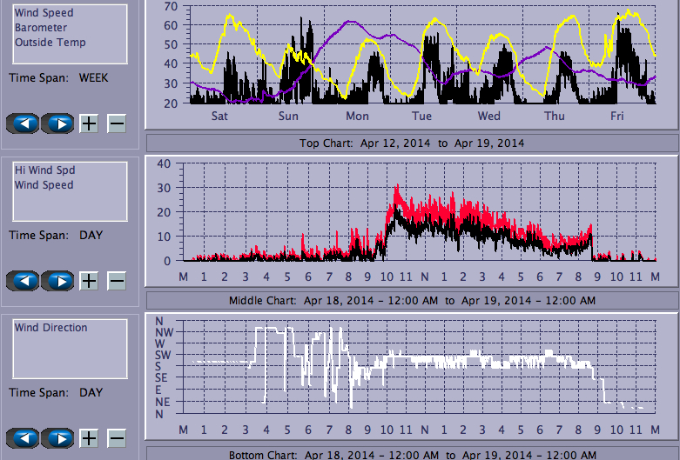Step the Wind Direction chart forward in time

point(57,438)
